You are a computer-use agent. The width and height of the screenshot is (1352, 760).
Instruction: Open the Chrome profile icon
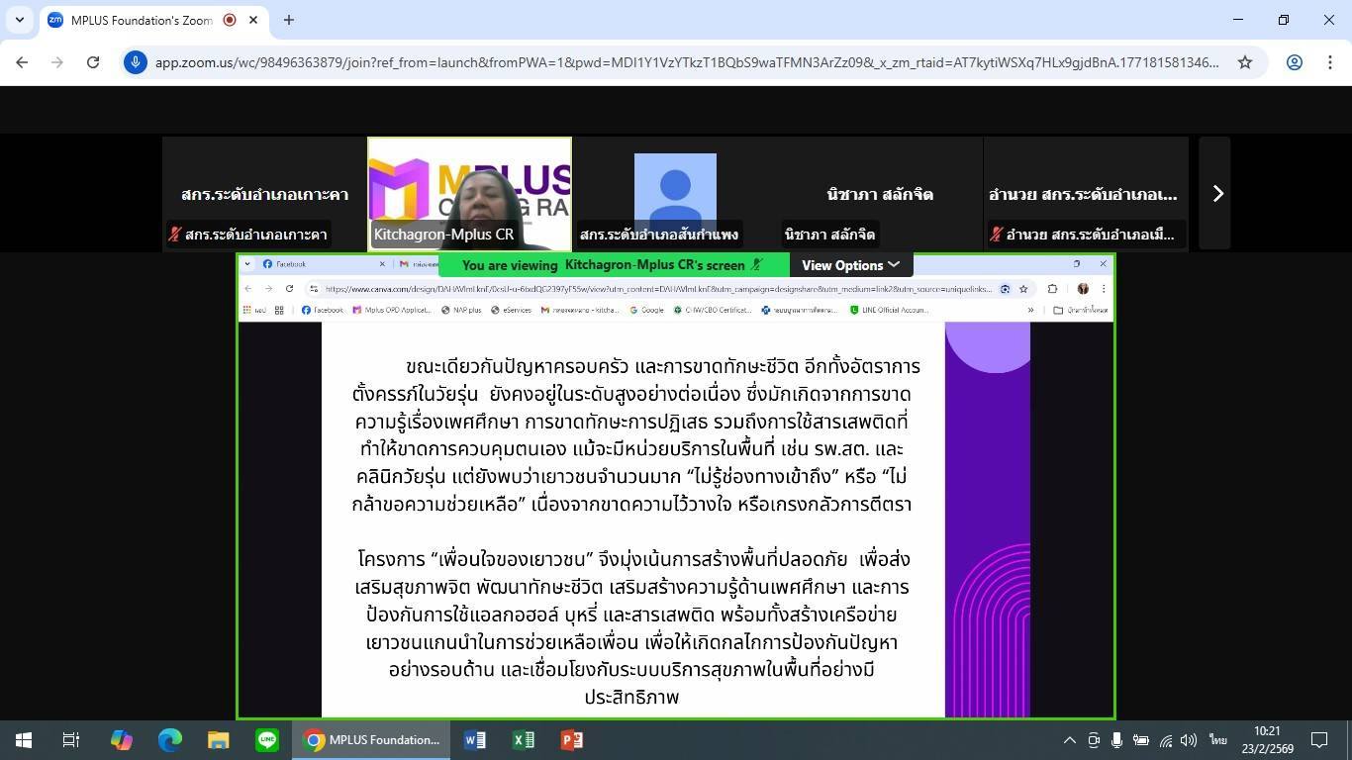(x=1294, y=62)
